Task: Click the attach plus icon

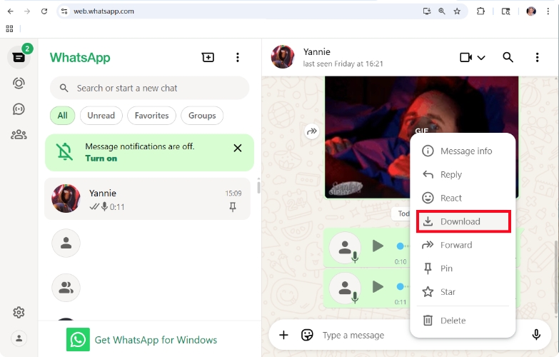Action: 283,335
